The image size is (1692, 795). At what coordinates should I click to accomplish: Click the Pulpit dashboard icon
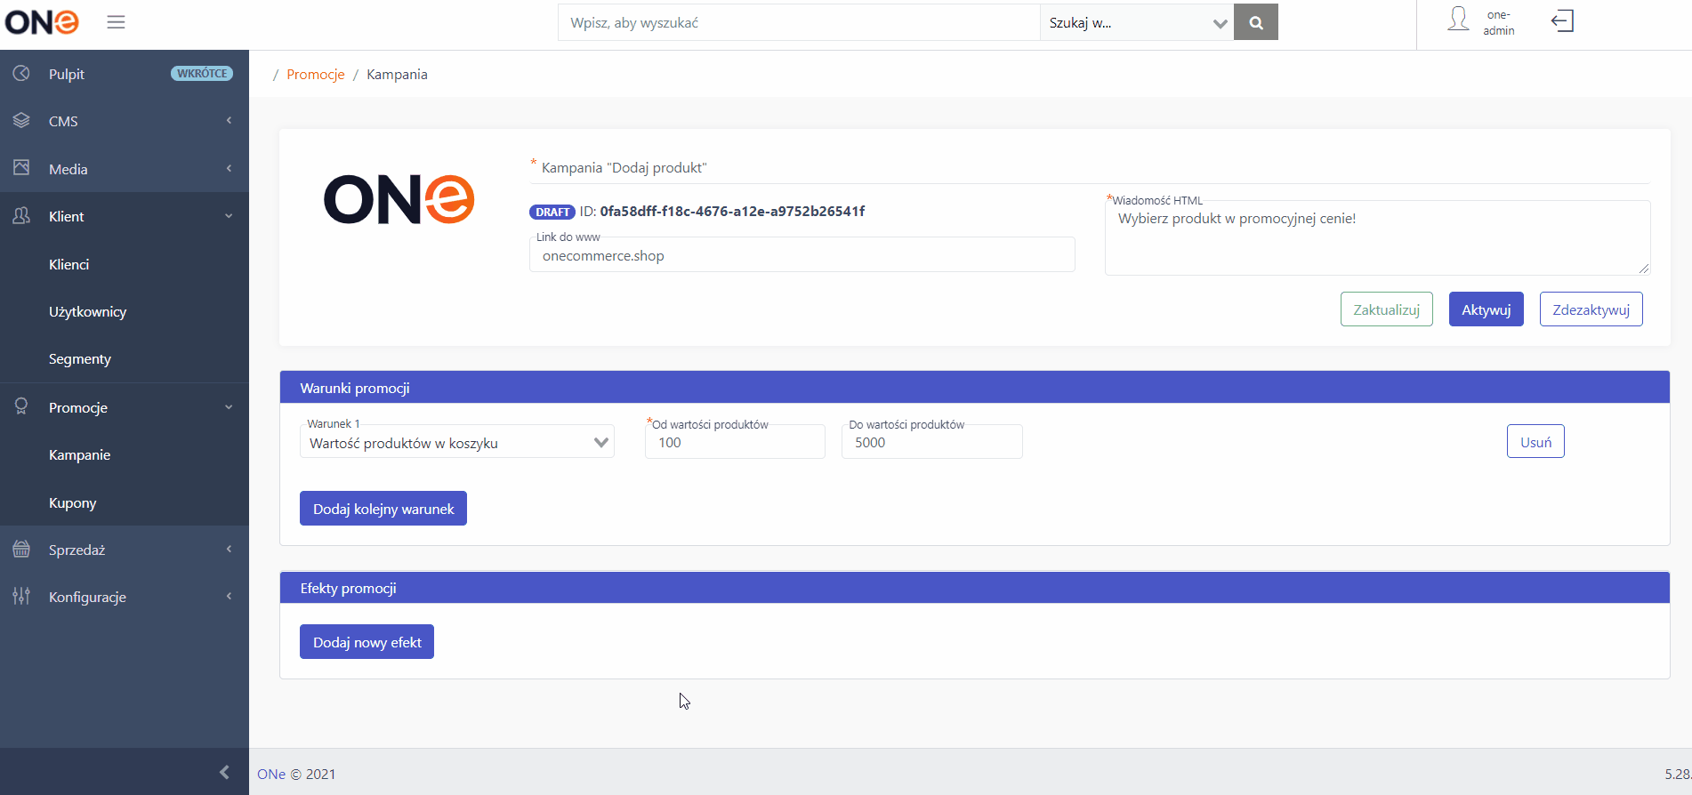click(x=21, y=74)
